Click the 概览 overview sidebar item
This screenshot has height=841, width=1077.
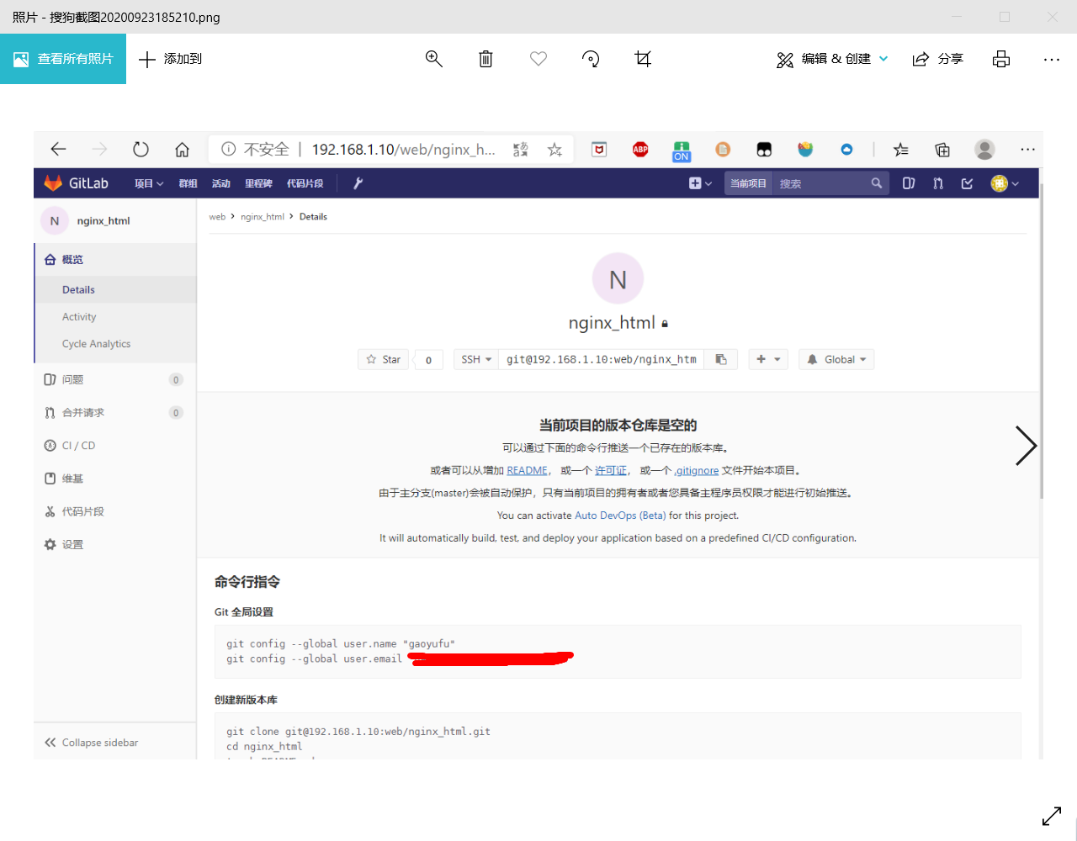click(115, 260)
